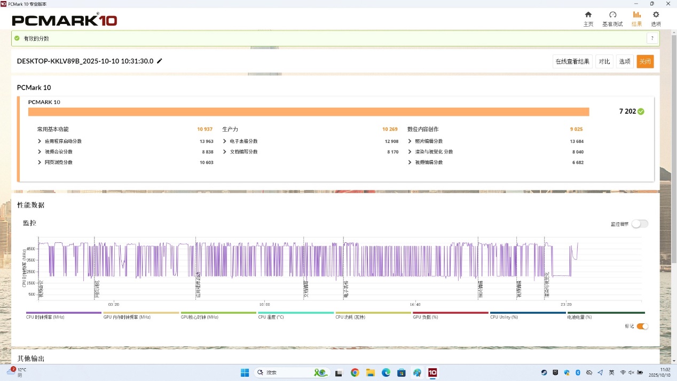Expand 视频会议分数 score details

(40, 152)
